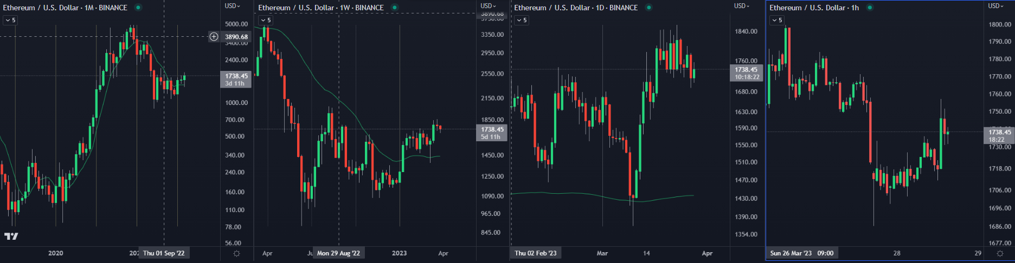Click the 1000.00 value on the 1M price scale
This screenshot has height=263, width=1015.
[236, 103]
